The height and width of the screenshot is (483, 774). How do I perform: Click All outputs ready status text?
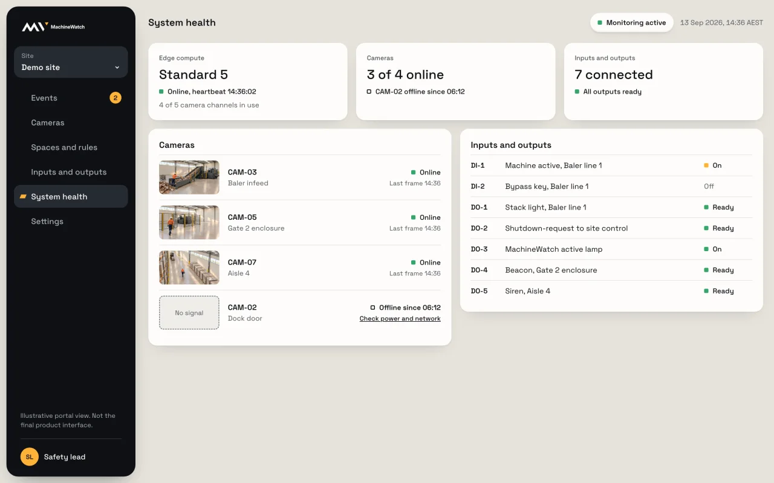[612, 92]
